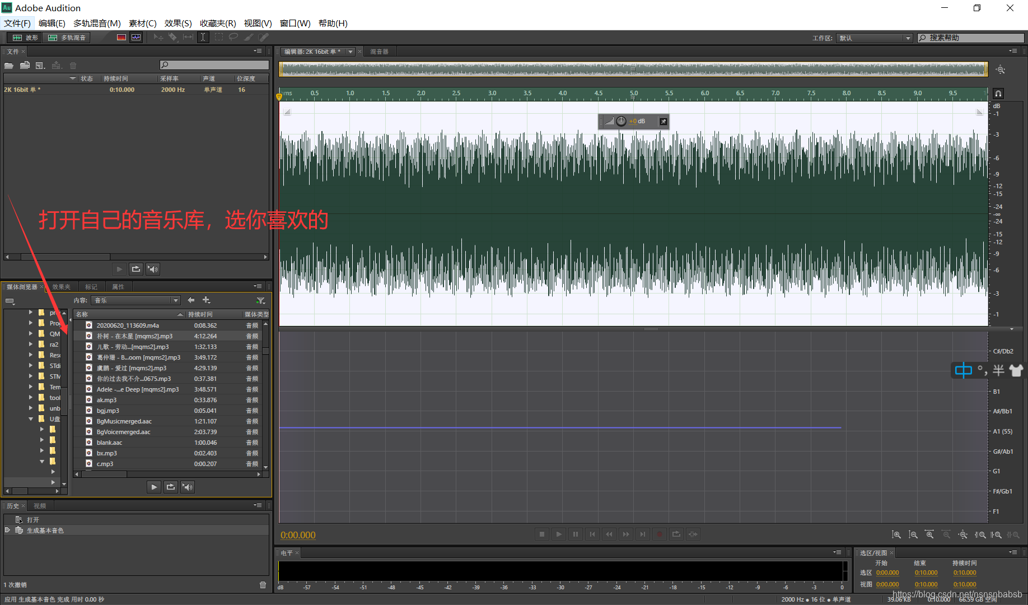Select the Spot Healing Brush tool
The height and width of the screenshot is (605, 1028).
[264, 38]
